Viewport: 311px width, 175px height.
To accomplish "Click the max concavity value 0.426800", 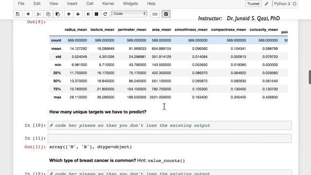I will coord(270,97).
